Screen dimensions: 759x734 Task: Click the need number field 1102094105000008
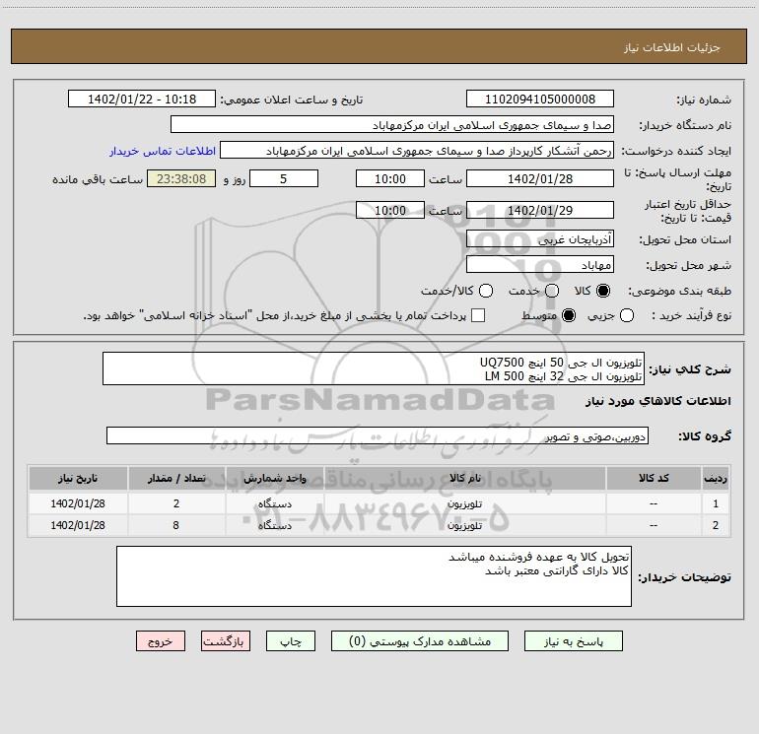click(540, 100)
